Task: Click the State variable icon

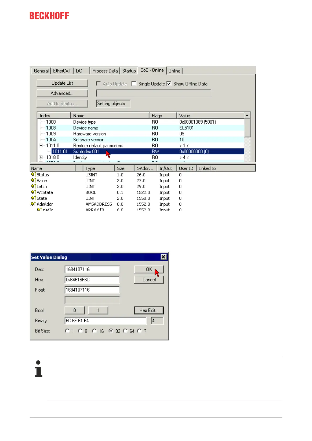Action: click(x=33, y=198)
